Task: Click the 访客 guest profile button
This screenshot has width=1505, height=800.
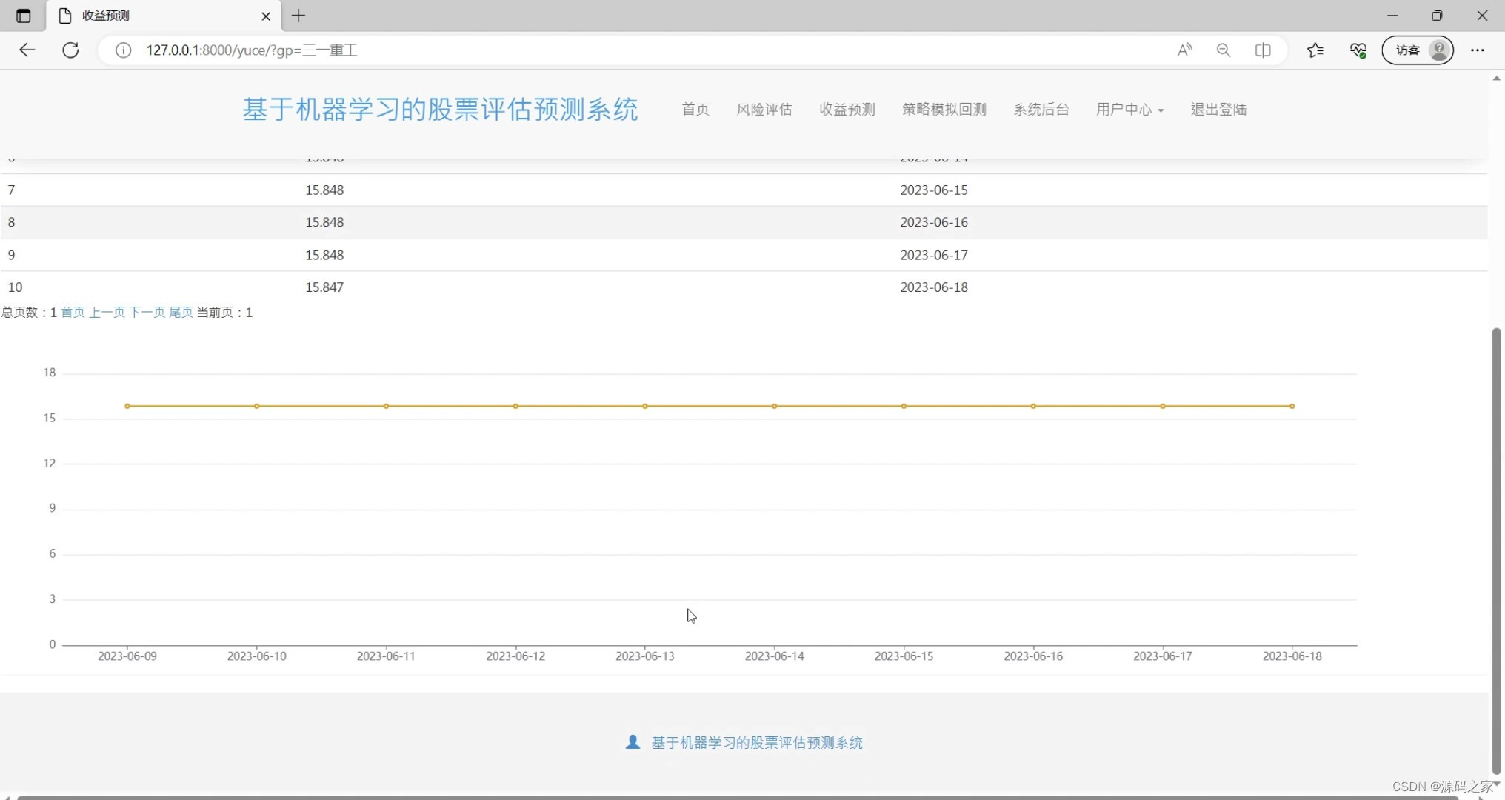Action: pyautogui.click(x=1418, y=50)
